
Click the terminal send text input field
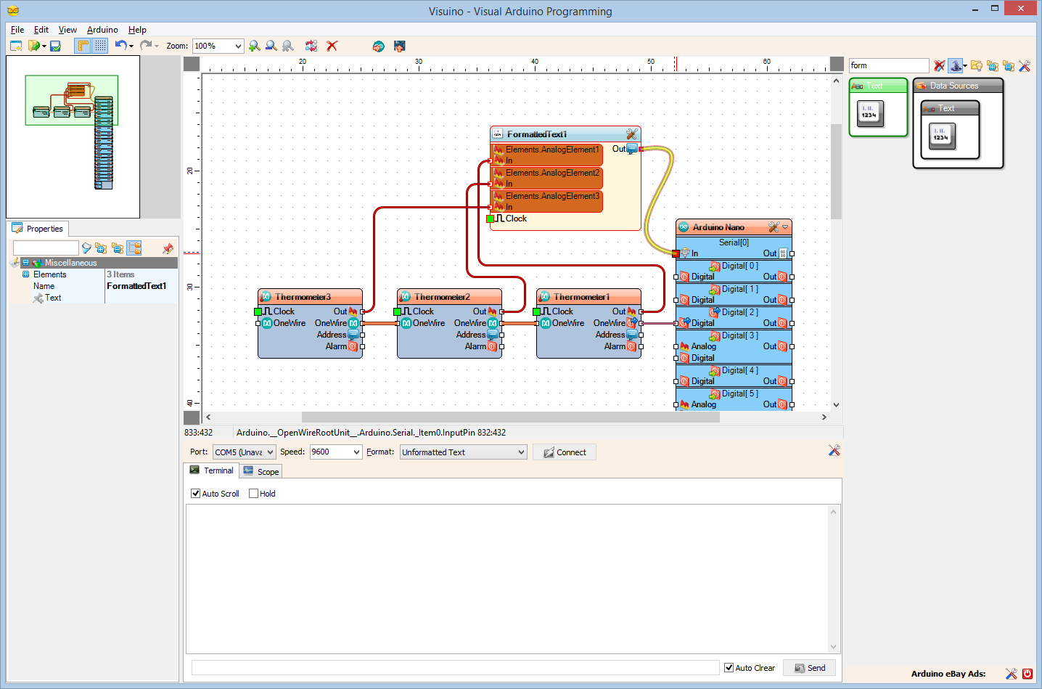[455, 668]
